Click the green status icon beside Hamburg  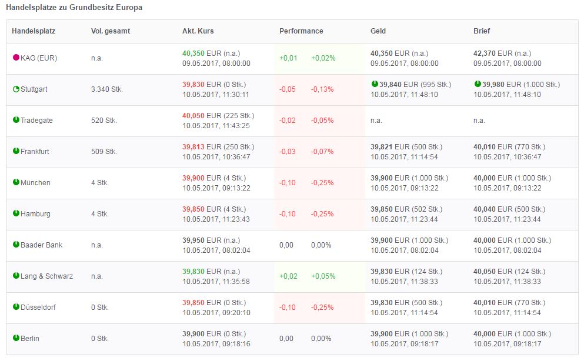coord(16,213)
